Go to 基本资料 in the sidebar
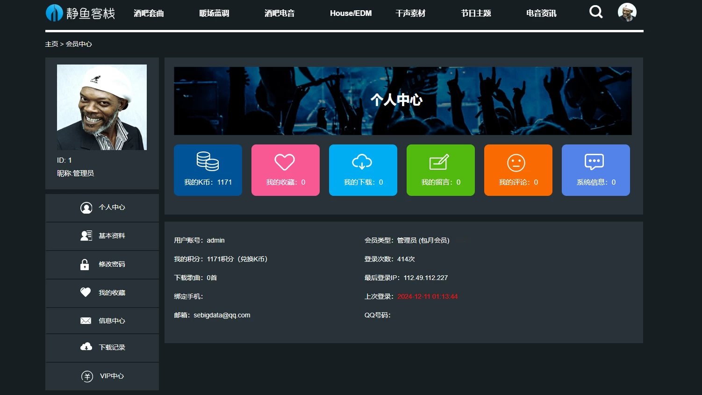 pos(102,236)
